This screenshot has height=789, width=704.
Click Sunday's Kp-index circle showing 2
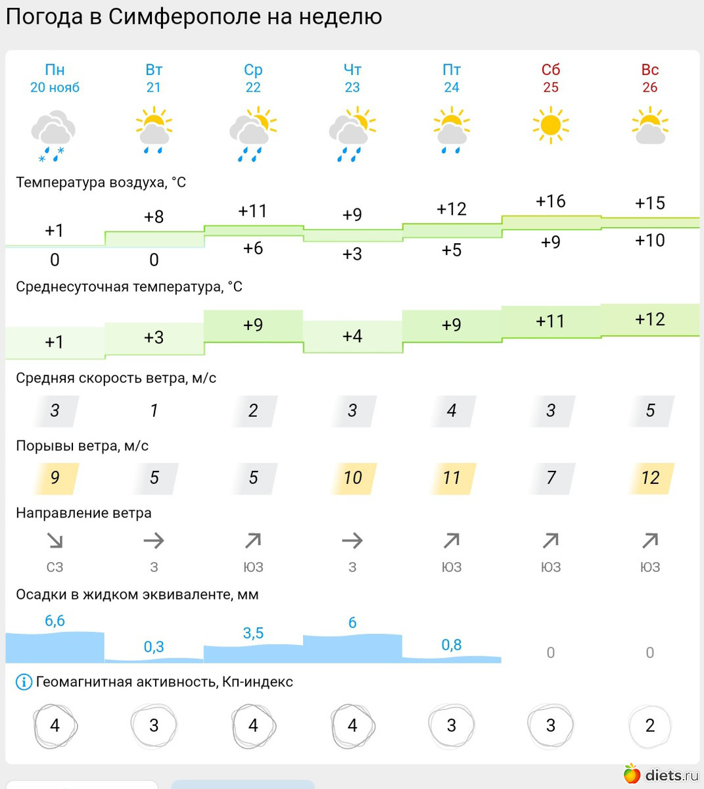649,725
